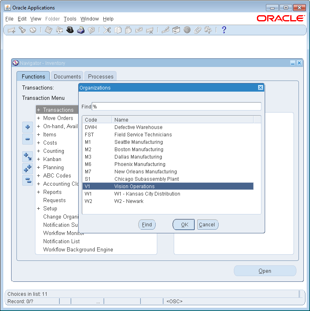310x311 pixels.
Task: Click the Next Step toolbar icon
Action: pos(59,30)
